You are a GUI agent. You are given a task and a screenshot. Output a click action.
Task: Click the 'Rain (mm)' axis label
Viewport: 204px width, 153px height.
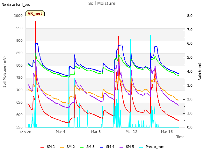click(x=200, y=72)
